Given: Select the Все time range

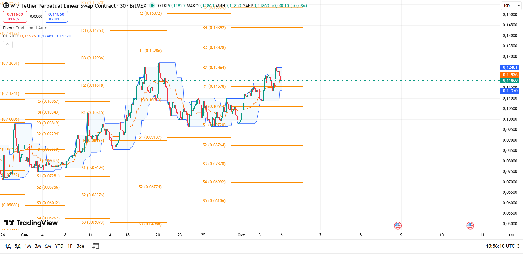Looking at the screenshot, I should click(80, 246).
